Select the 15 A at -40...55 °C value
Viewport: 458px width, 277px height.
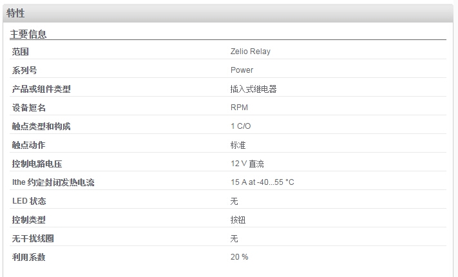coord(262,182)
